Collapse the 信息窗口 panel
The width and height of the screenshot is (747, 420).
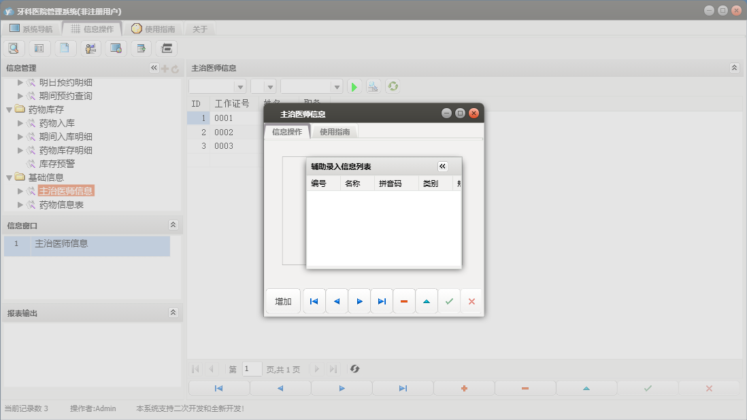(173, 225)
